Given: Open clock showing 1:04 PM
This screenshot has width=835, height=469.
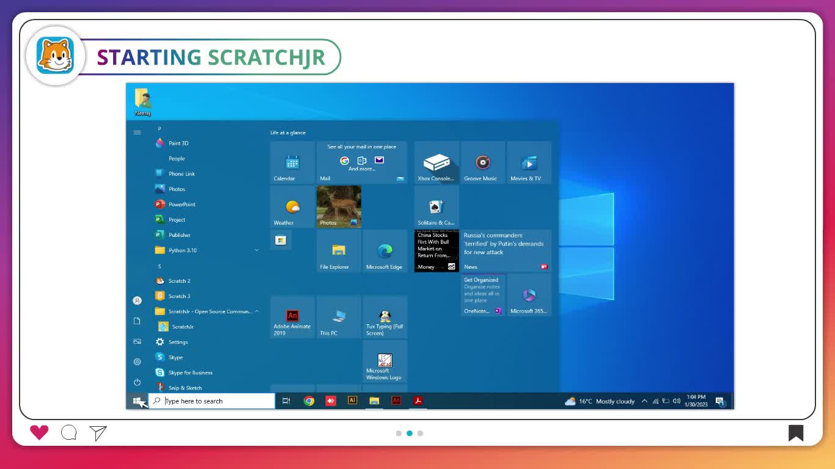Looking at the screenshot, I should [x=696, y=401].
